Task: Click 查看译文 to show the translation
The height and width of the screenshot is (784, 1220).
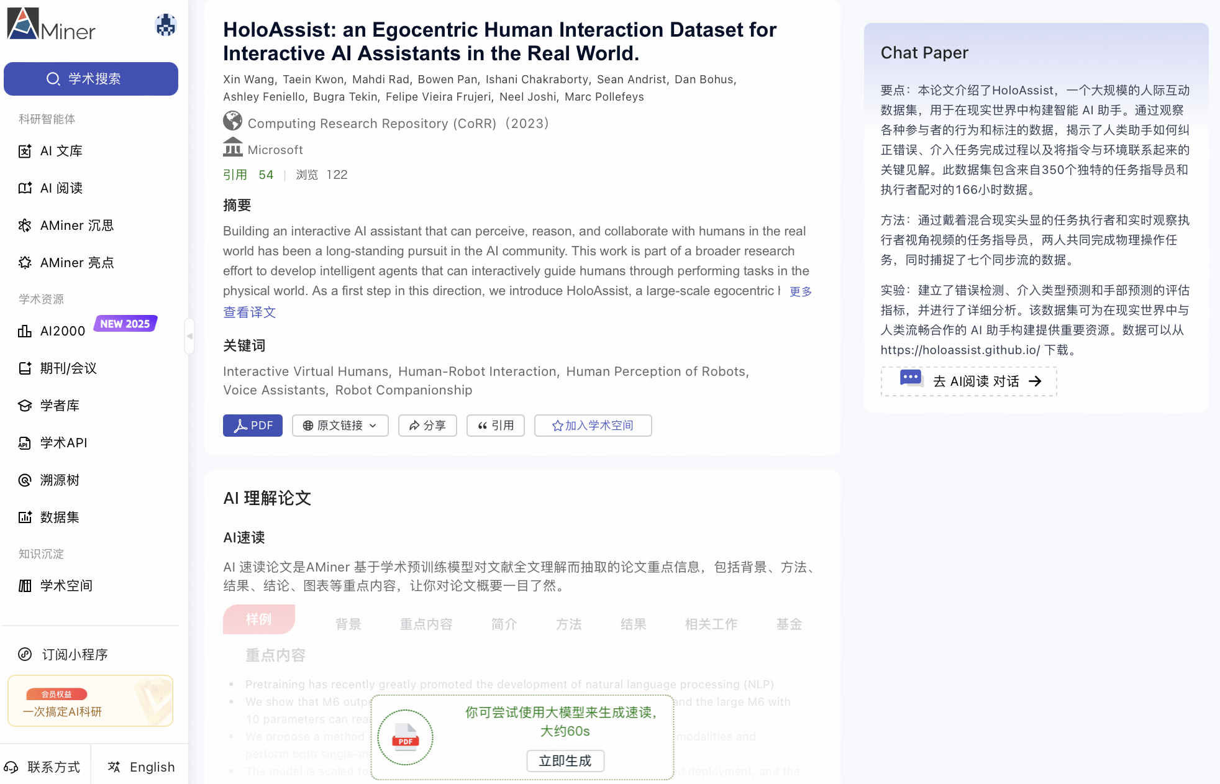Action: (249, 312)
